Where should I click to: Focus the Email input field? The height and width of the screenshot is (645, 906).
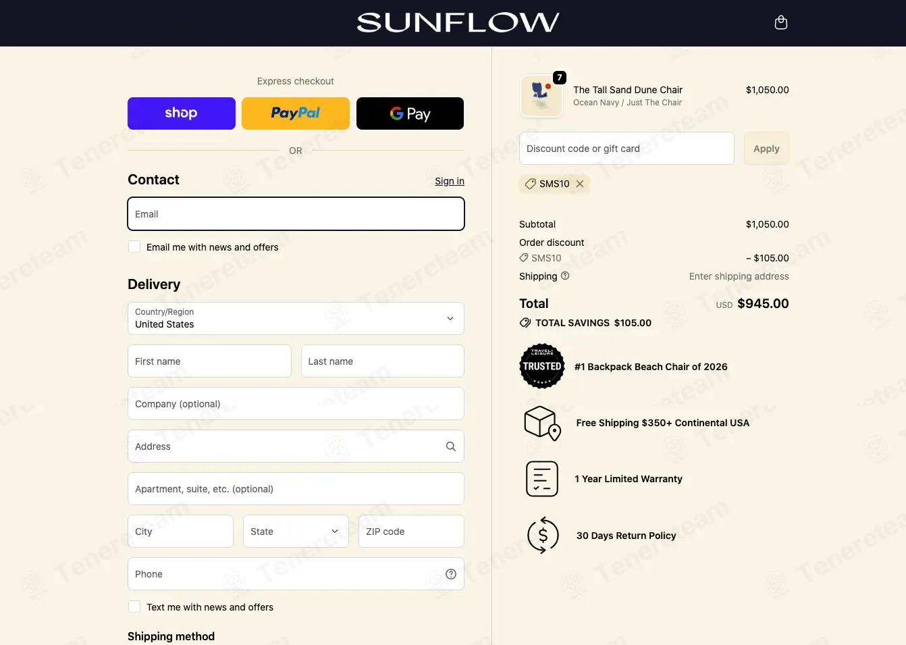coord(296,214)
